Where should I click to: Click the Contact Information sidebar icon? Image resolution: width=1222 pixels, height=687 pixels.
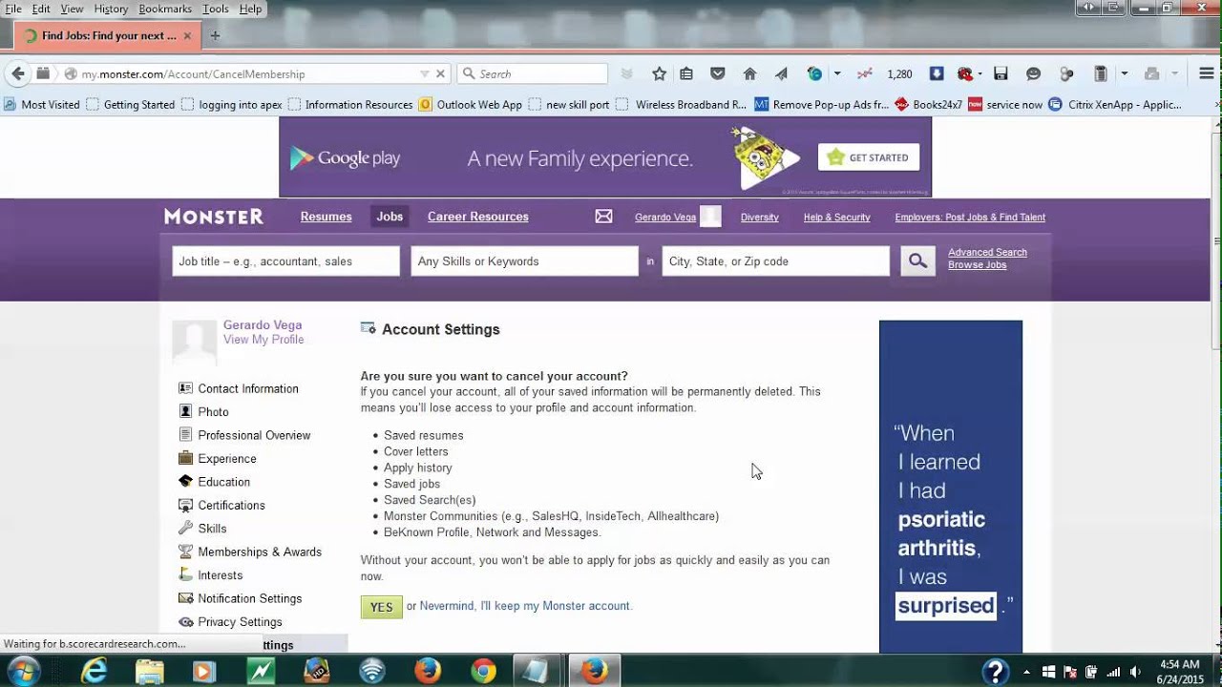point(185,388)
